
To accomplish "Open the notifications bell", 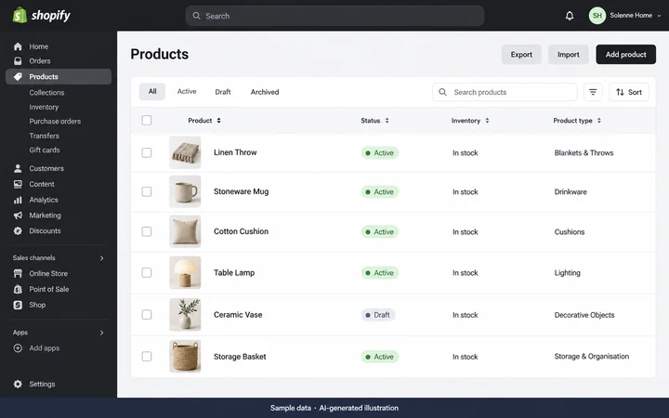I will coord(570,16).
